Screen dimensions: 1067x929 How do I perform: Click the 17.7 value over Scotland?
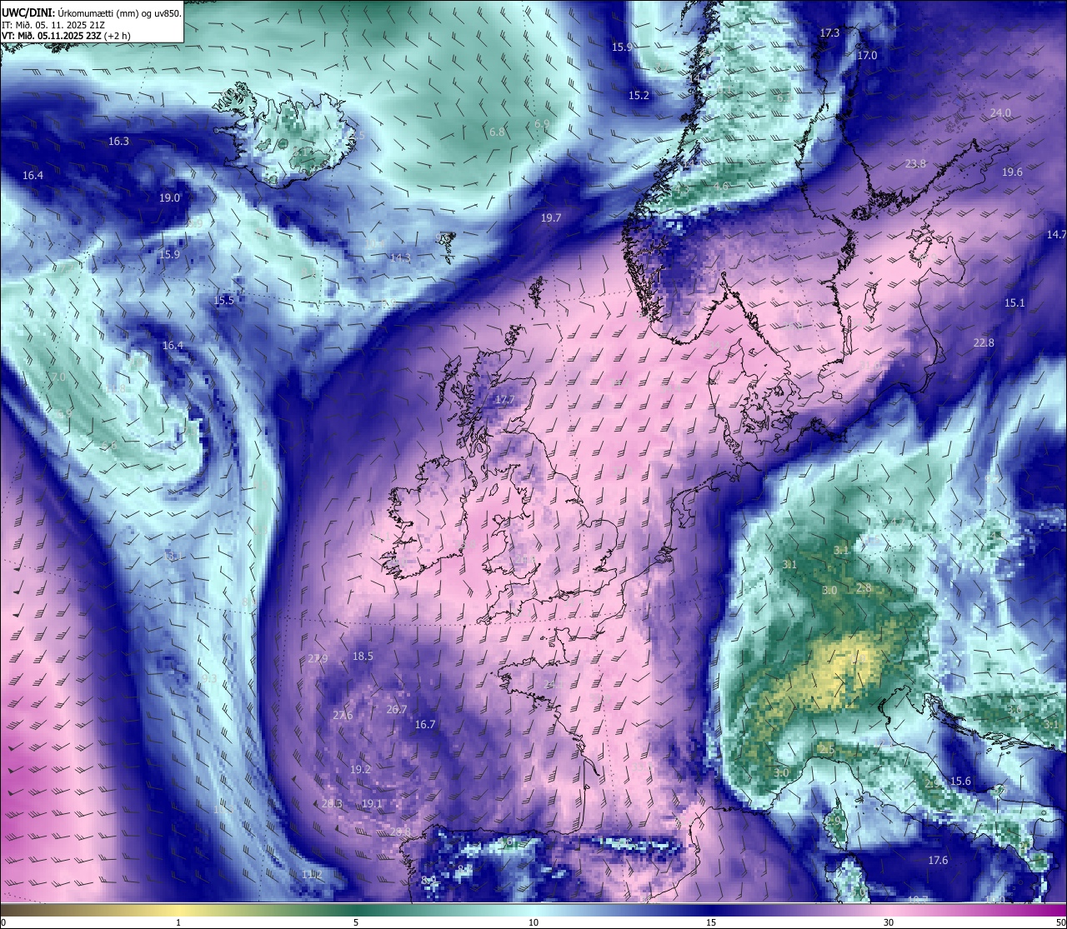pyautogui.click(x=504, y=400)
